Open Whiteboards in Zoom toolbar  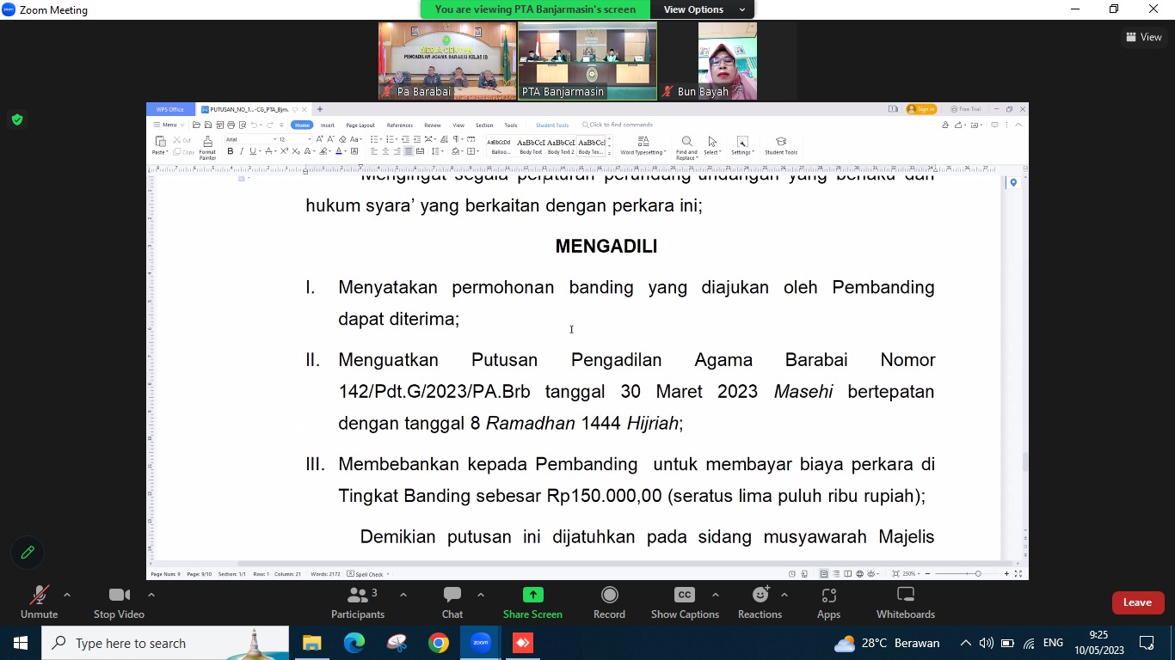point(905,596)
